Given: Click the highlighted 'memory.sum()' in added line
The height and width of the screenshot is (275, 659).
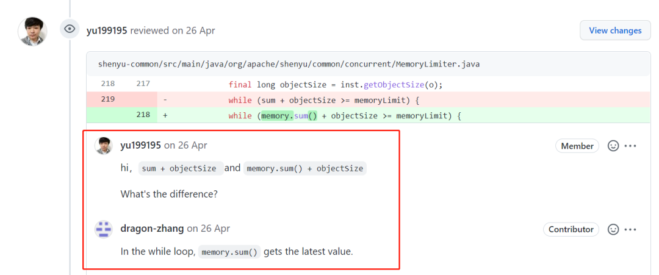Looking at the screenshot, I should click(x=289, y=115).
